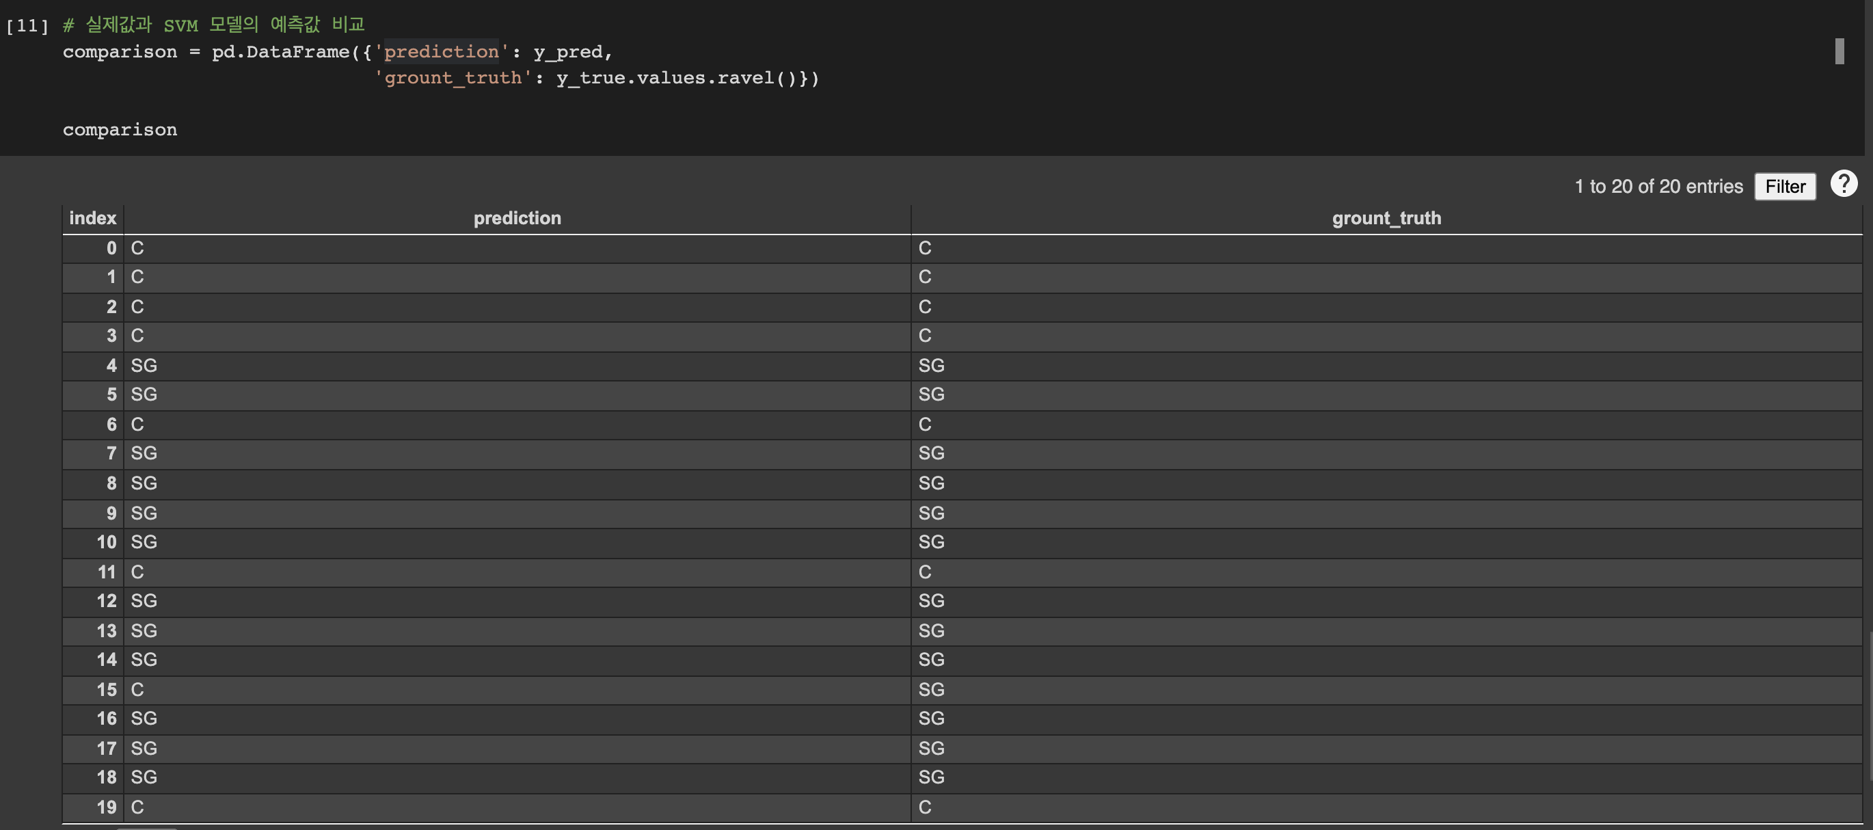Click the Filter button above the table
Viewport: 1873px width, 830px height.
coord(1784,186)
